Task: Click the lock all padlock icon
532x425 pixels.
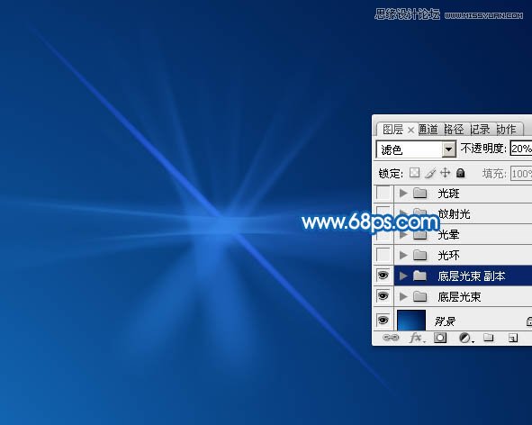Action: pyautogui.click(x=460, y=173)
